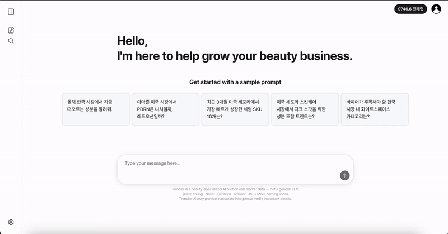Choose the 아마존 PDRN 니치/레드오션 prompt
Screen dimensions: 448x234
tap(165, 109)
